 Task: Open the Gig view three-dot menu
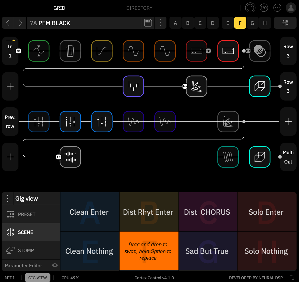tap(8, 198)
